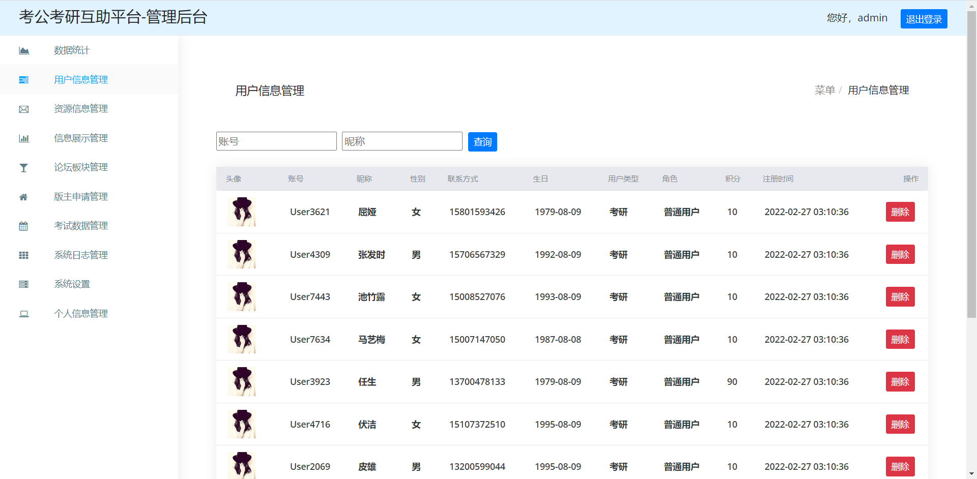Click the 用户信息管理 breadcrumb text
This screenshot has width=977, height=479.
(878, 91)
